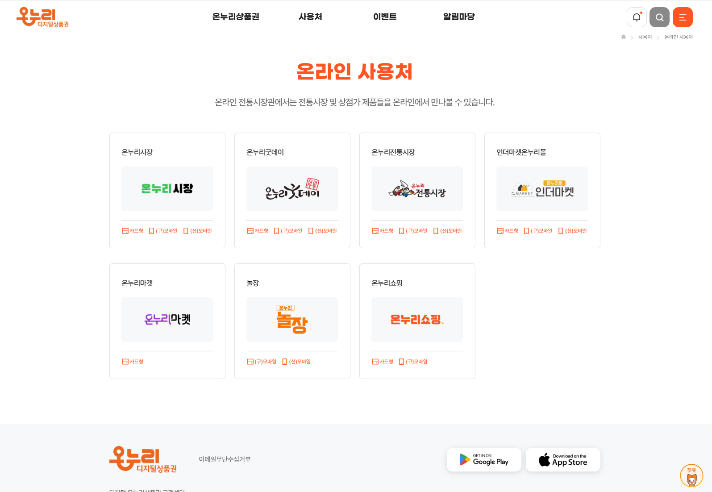Screen dimensions: 712x492
Task: Click the 온누리시장 card title
Action: pos(137,152)
